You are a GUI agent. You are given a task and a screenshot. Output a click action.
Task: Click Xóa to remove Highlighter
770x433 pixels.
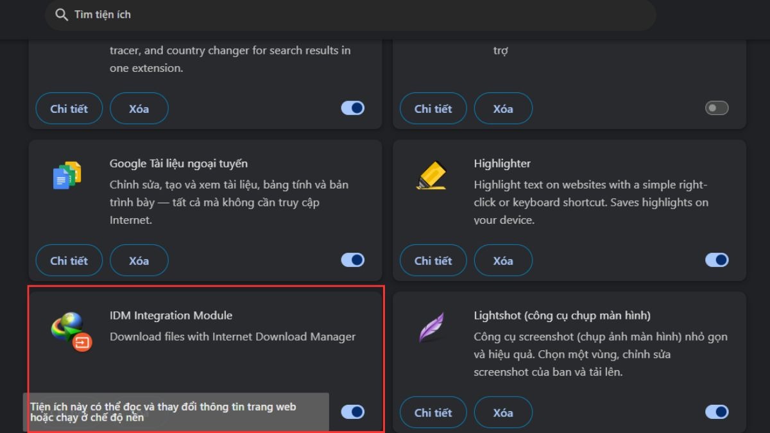[x=503, y=260]
